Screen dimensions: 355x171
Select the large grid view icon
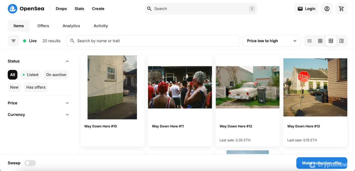pyautogui.click(x=331, y=41)
